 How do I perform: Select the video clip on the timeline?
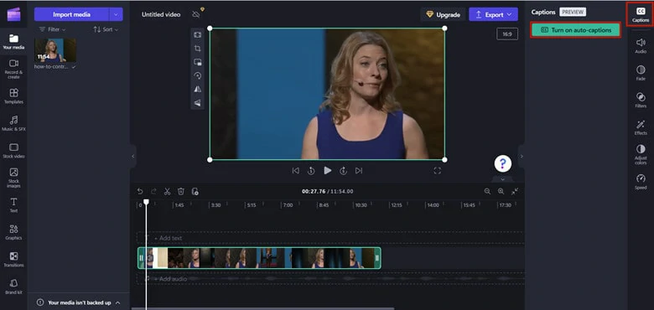click(259, 258)
